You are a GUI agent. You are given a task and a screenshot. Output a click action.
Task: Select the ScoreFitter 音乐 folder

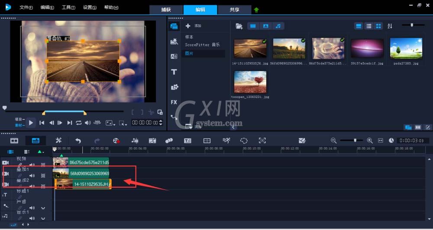tap(203, 44)
